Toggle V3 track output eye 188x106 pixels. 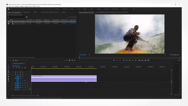(x=23, y=72)
